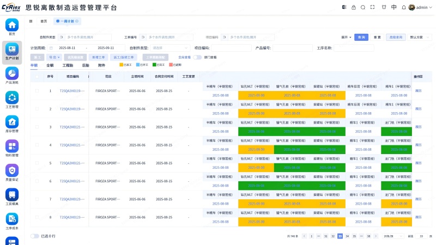Open the 自制件类型 请选择 dropdown
Viewport: 436px width, 245px height.
[x=169, y=48]
